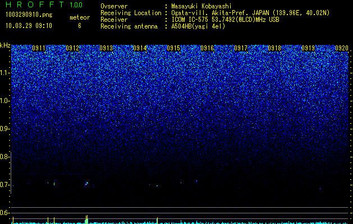Click the 0.9 kHz axis label
Screen dimensions: 353x224
coord(4,129)
